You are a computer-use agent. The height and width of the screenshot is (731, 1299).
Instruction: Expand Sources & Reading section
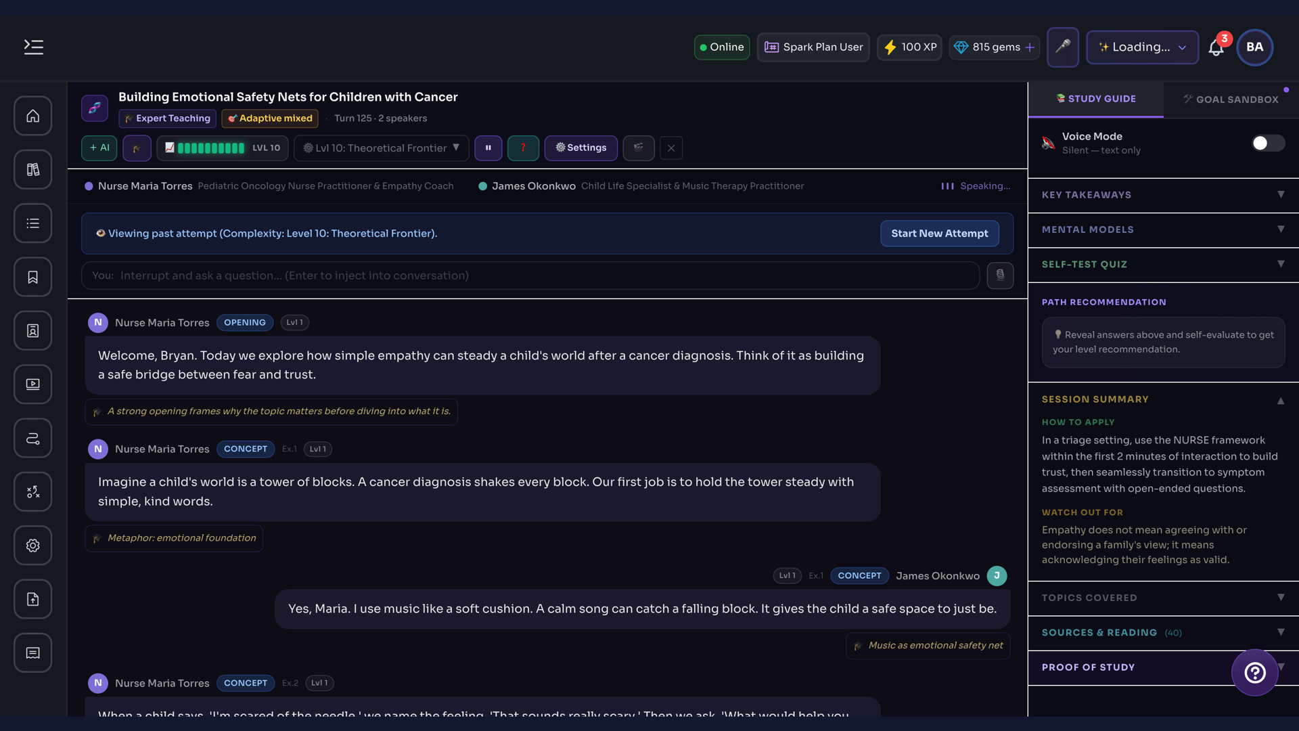point(1163,632)
